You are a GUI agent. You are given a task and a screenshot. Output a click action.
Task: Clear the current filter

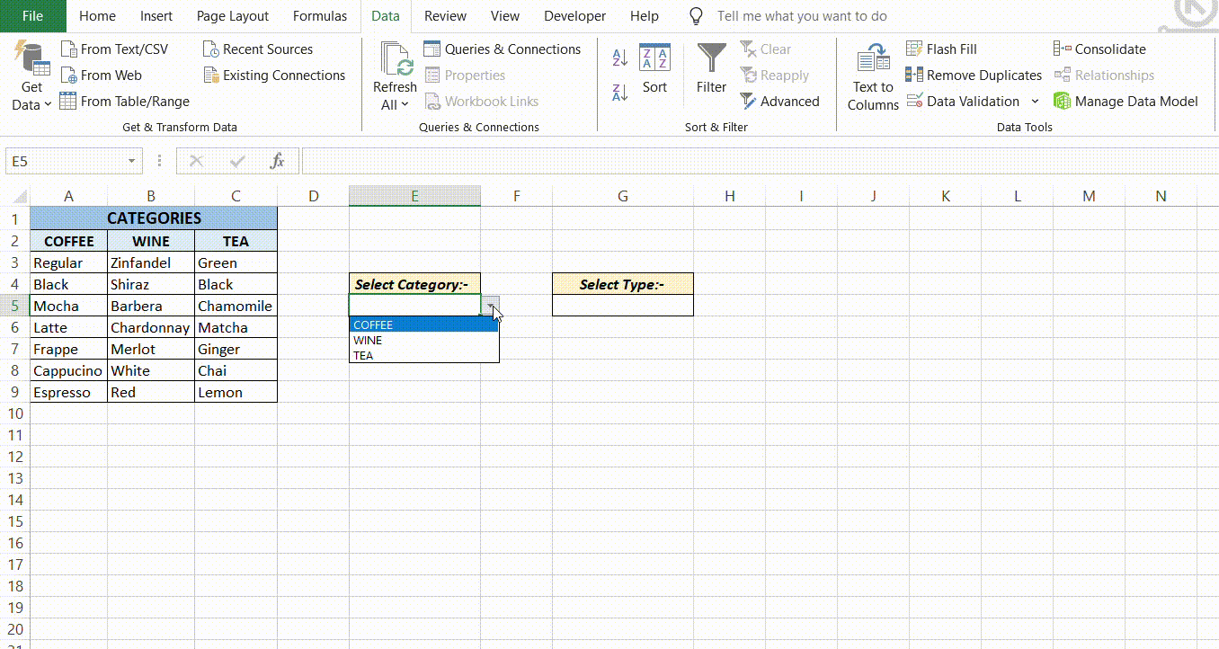point(766,49)
